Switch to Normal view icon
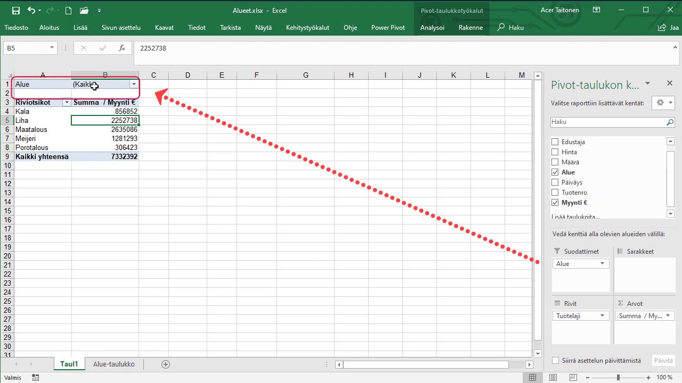The width and height of the screenshot is (682, 383). tap(533, 378)
